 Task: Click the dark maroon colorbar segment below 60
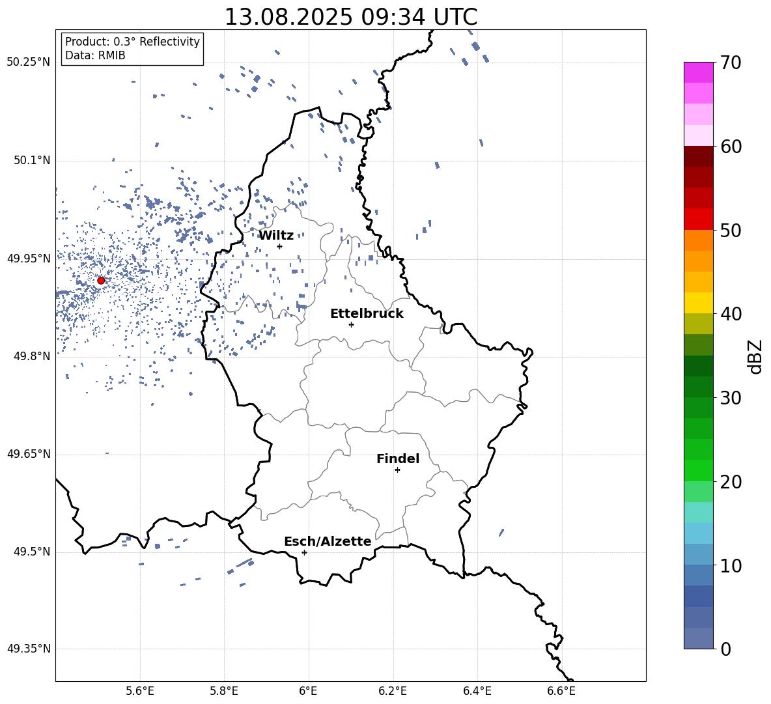click(x=699, y=156)
